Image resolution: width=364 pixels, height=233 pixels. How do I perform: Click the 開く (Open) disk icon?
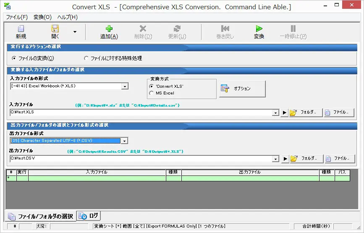point(55,29)
